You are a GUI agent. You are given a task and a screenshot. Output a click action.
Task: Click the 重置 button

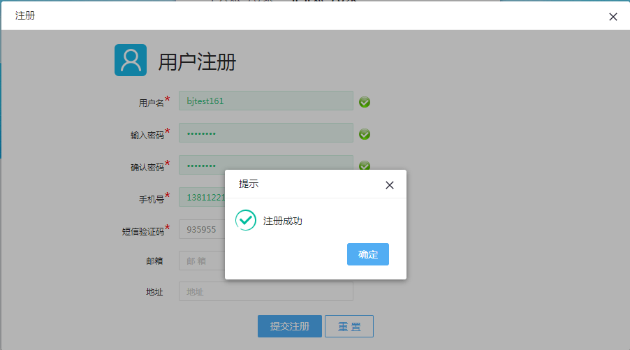pos(349,326)
